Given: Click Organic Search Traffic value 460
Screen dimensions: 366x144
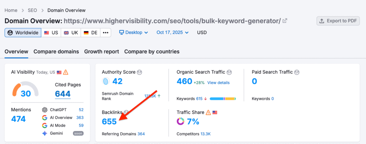Looking at the screenshot, I should pyautogui.click(x=184, y=81).
